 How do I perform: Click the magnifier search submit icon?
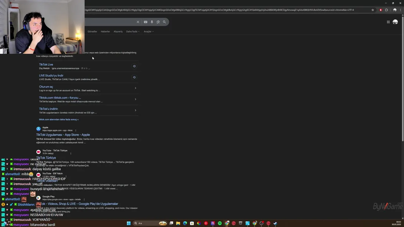pyautogui.click(x=164, y=22)
